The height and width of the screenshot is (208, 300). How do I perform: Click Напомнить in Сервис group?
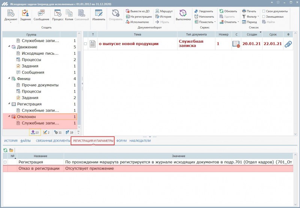coord(204,16)
